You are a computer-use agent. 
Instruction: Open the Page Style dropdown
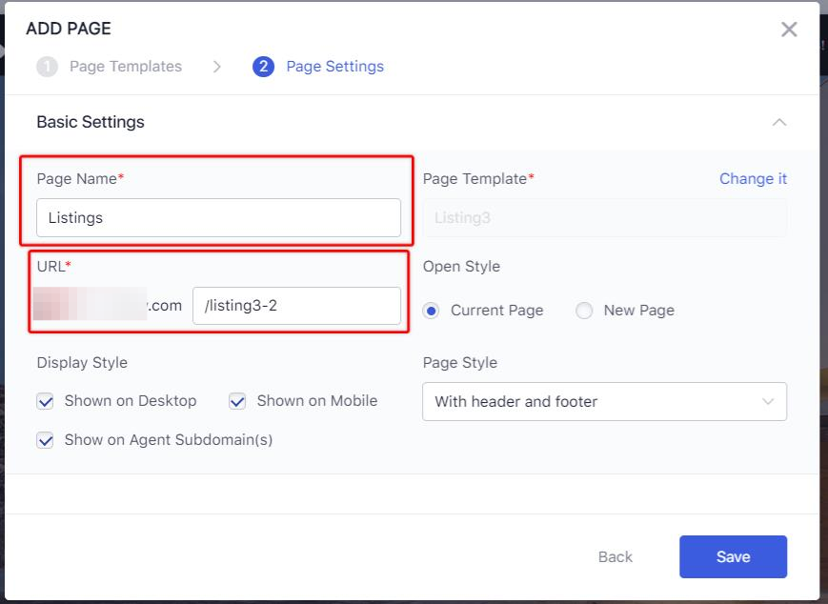[x=604, y=401]
